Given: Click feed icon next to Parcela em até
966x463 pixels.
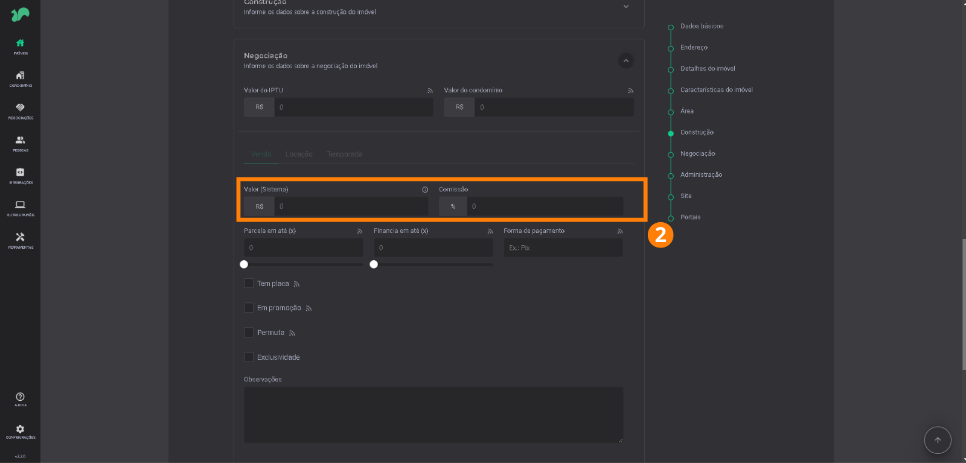Looking at the screenshot, I should pos(360,231).
